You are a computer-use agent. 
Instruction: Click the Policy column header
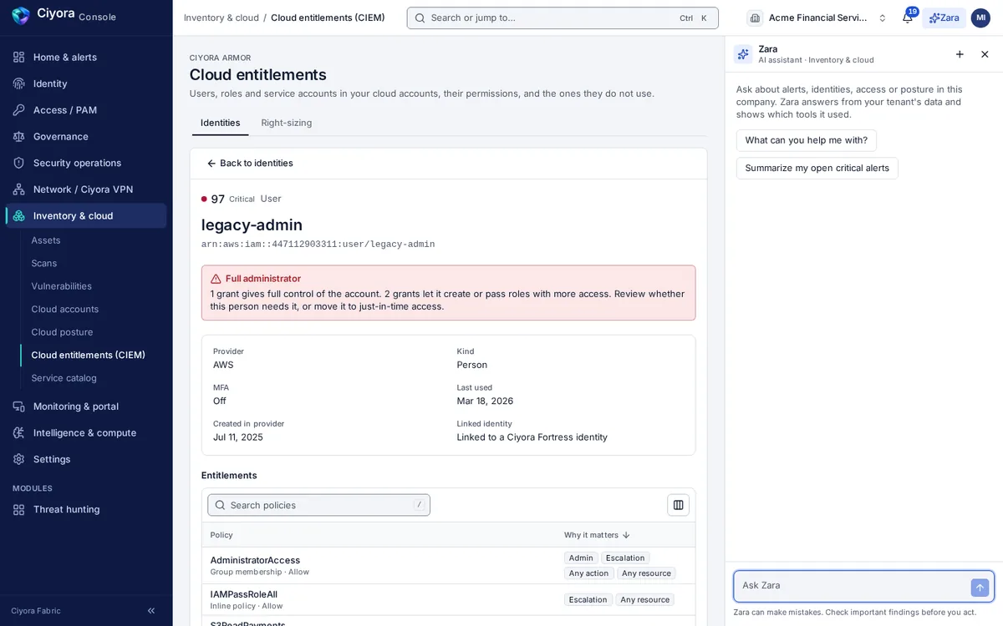coord(221,535)
